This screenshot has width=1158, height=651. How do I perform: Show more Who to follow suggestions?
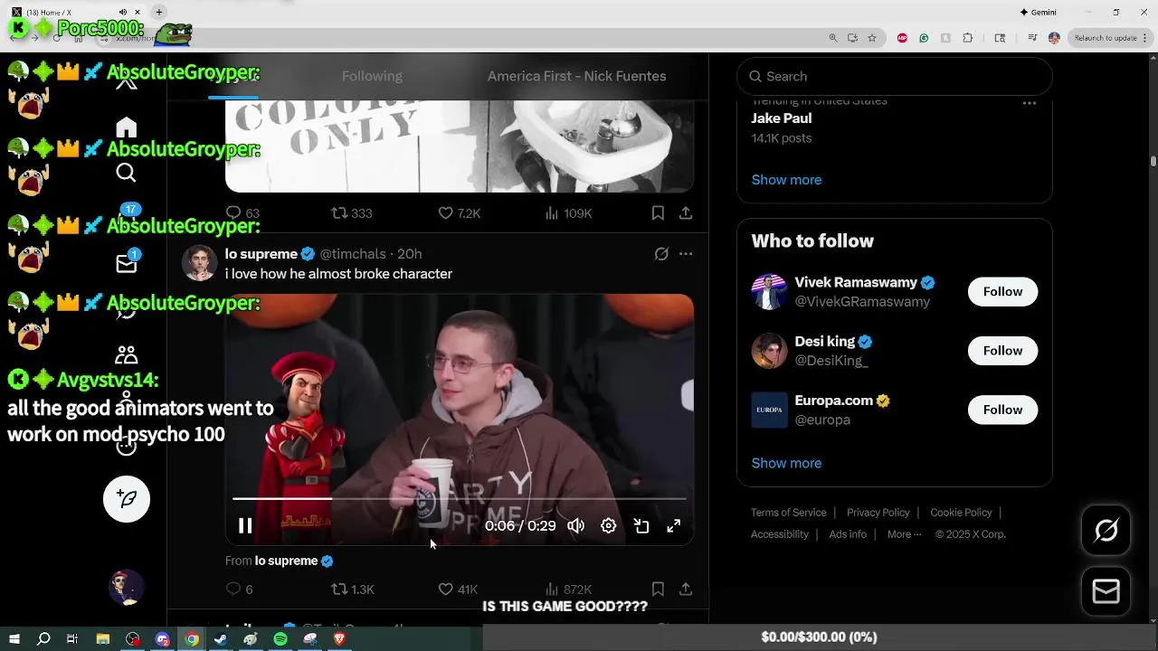tap(786, 463)
